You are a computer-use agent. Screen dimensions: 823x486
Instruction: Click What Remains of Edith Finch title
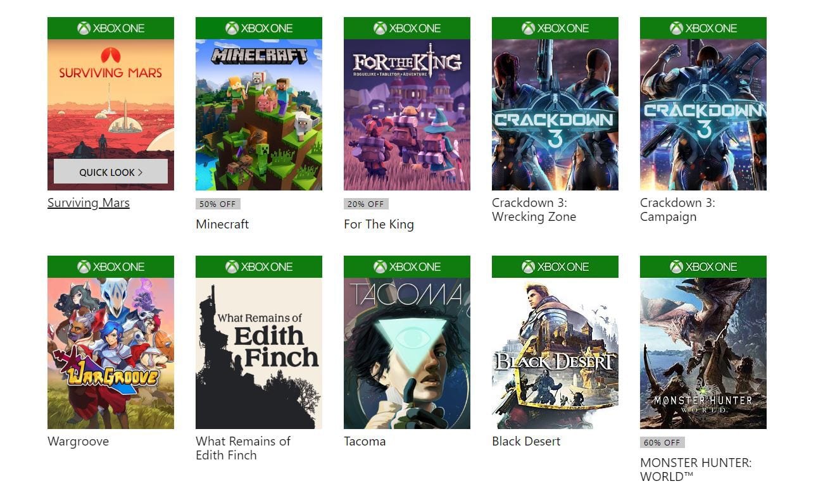242,448
